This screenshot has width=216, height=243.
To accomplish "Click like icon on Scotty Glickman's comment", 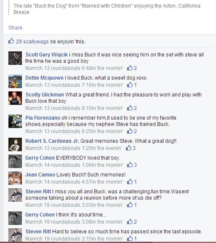I will 130,108.
